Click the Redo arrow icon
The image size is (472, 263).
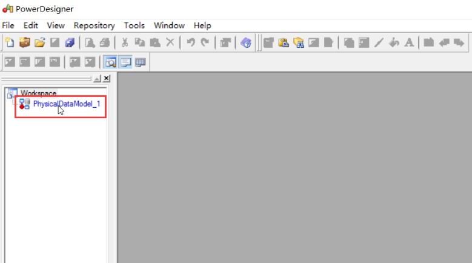tap(205, 43)
